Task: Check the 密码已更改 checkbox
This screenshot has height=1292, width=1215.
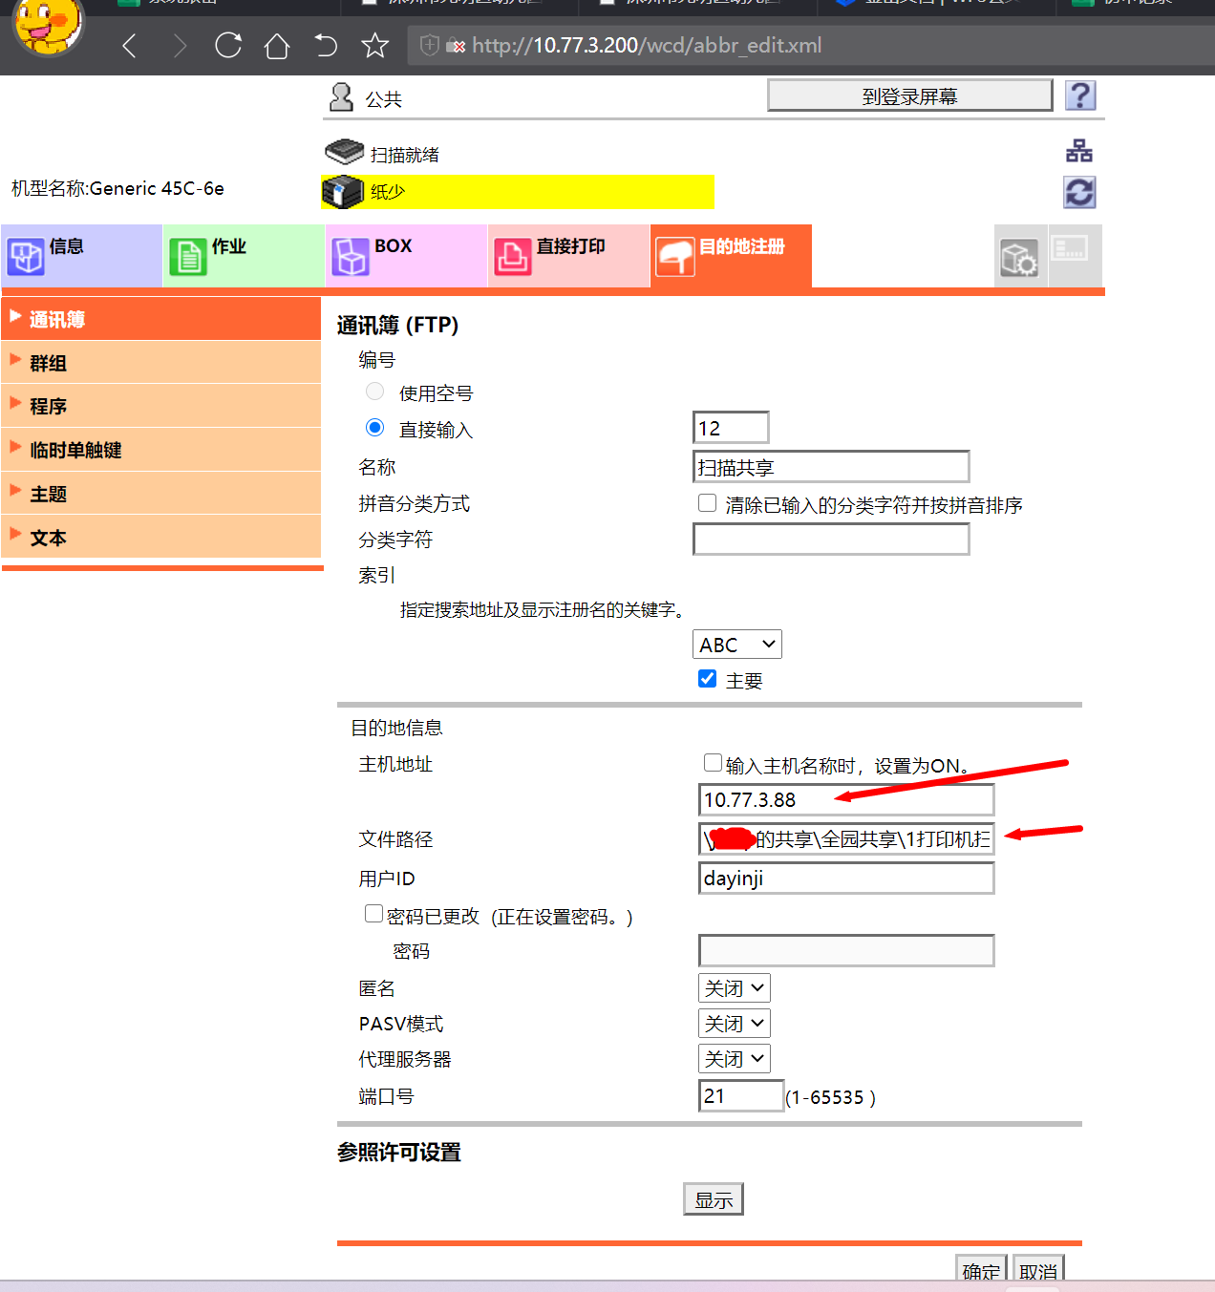Action: [374, 914]
